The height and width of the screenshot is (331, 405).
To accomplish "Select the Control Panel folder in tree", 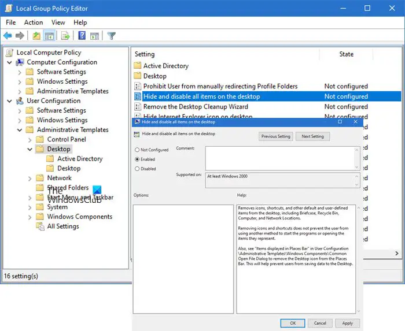I will coord(67,139).
